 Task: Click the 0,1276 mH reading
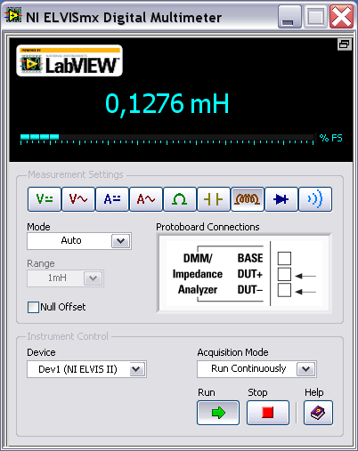click(167, 104)
